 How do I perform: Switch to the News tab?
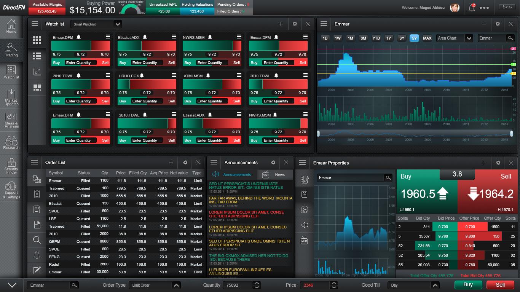click(275, 174)
